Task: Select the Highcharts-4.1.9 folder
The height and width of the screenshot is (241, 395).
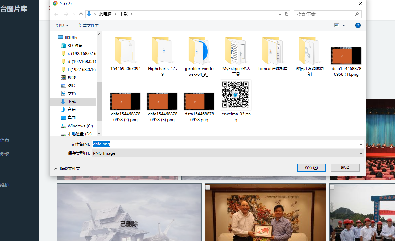Action: point(162,56)
